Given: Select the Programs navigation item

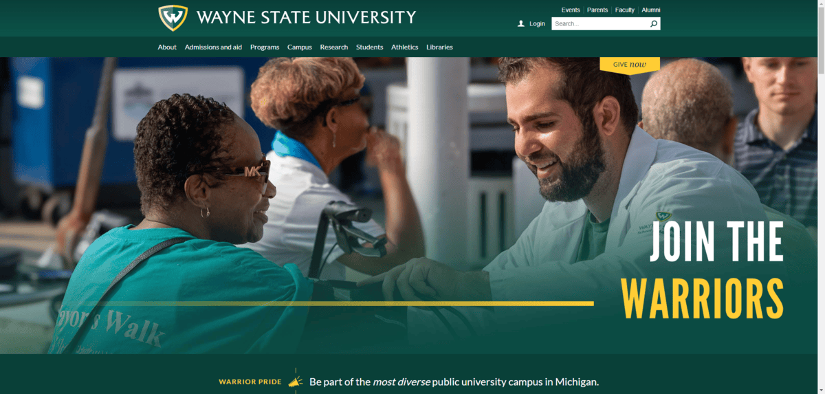Looking at the screenshot, I should click(x=265, y=47).
